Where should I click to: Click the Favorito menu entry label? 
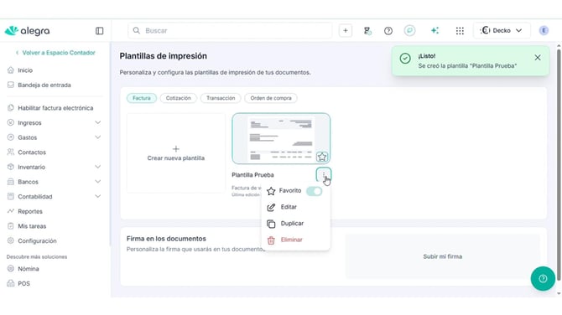pos(290,190)
